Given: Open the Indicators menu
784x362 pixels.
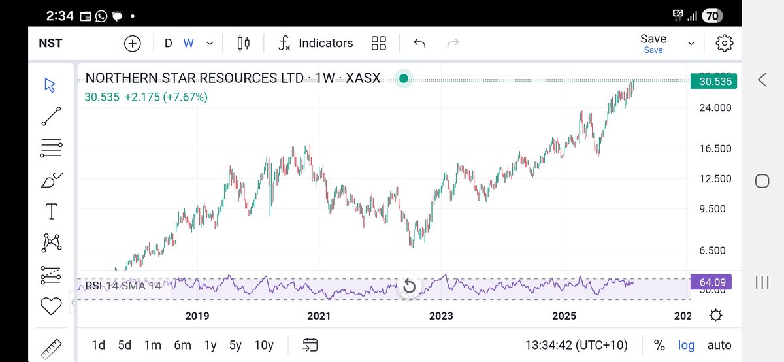Looking at the screenshot, I should (x=316, y=43).
